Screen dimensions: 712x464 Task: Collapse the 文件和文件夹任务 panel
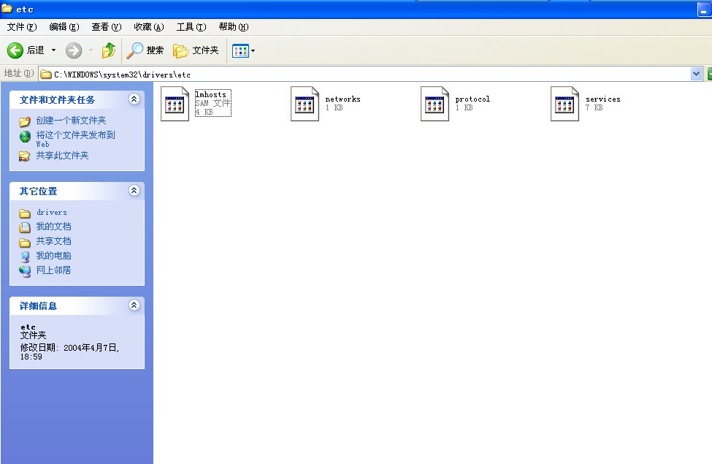point(134,99)
